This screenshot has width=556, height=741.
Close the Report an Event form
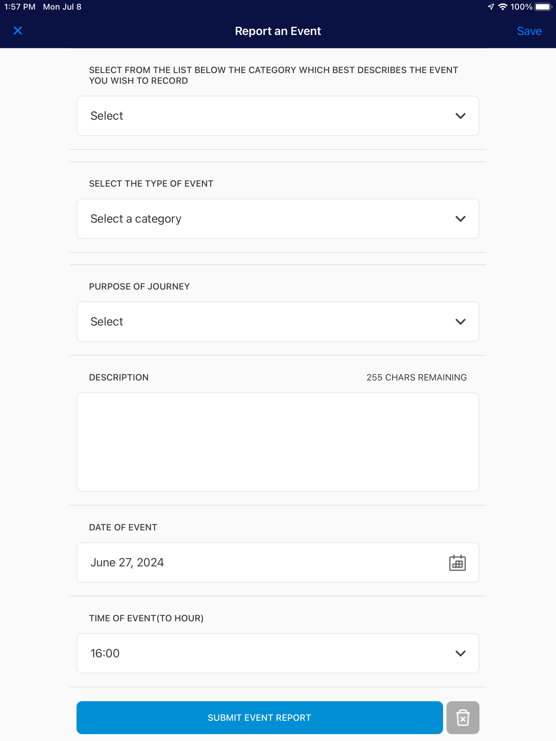[18, 31]
